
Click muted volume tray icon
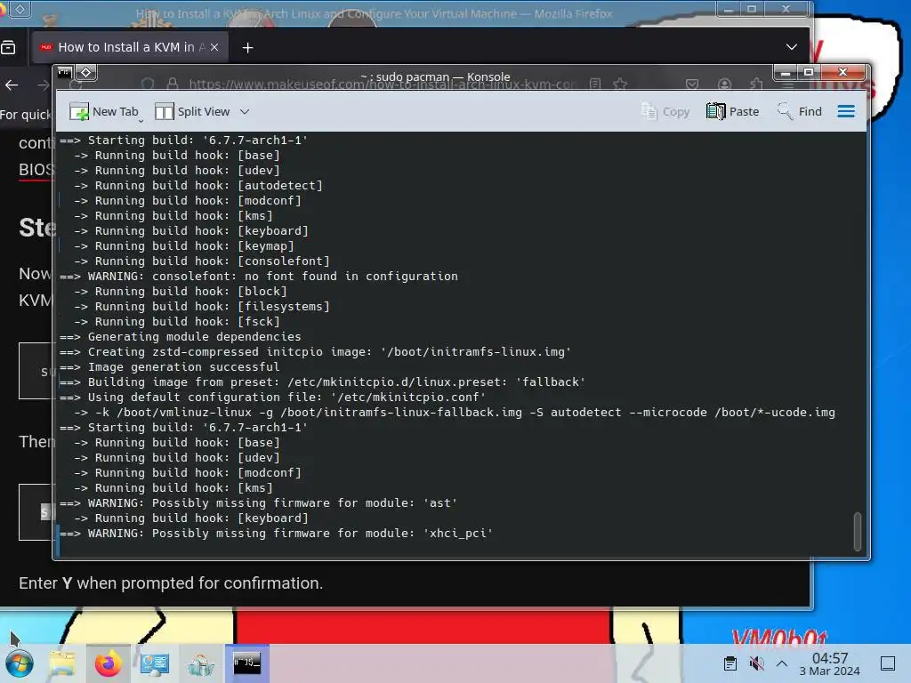(x=756, y=663)
